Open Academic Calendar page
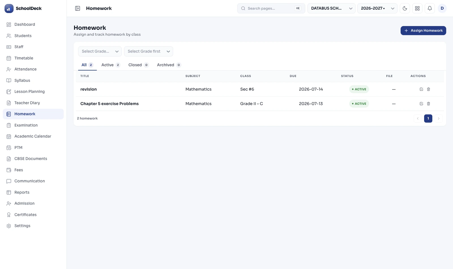This screenshot has height=269, width=453. (x=33, y=136)
